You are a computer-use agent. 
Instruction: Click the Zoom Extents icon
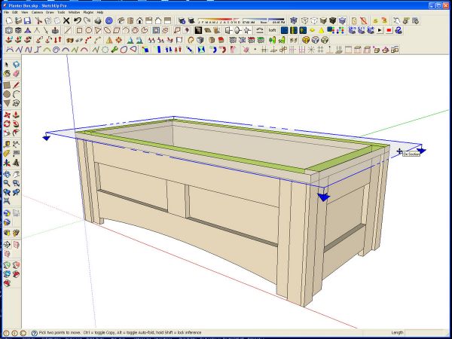7,201
